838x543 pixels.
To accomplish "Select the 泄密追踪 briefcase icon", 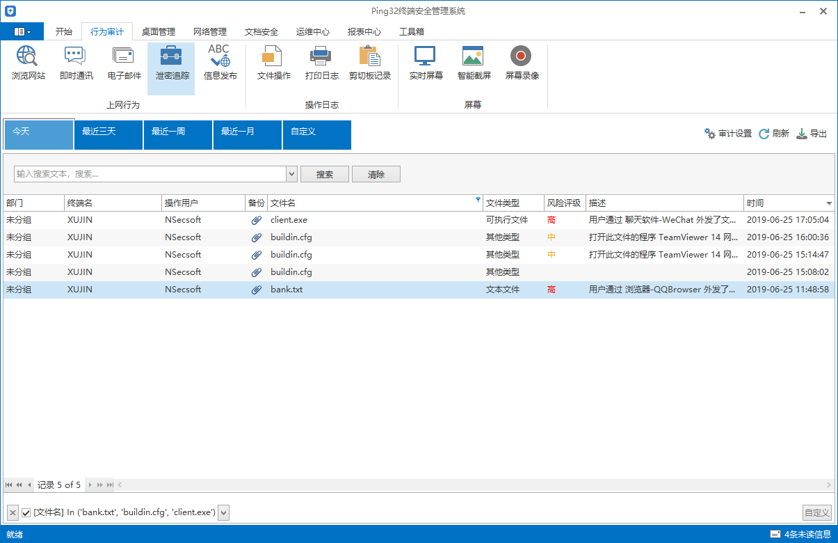I will click(171, 56).
